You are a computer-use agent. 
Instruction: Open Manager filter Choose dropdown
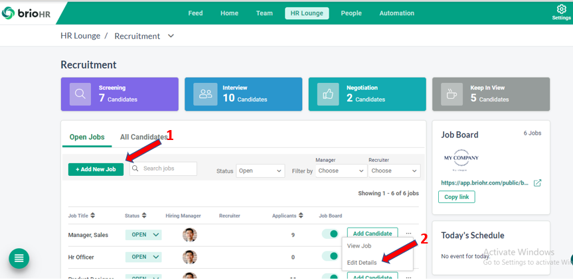click(x=341, y=171)
